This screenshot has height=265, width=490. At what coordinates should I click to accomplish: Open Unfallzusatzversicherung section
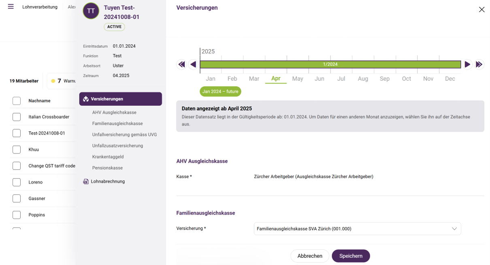(117, 145)
